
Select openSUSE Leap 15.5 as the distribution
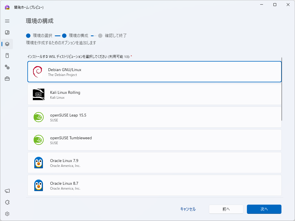[154, 117]
